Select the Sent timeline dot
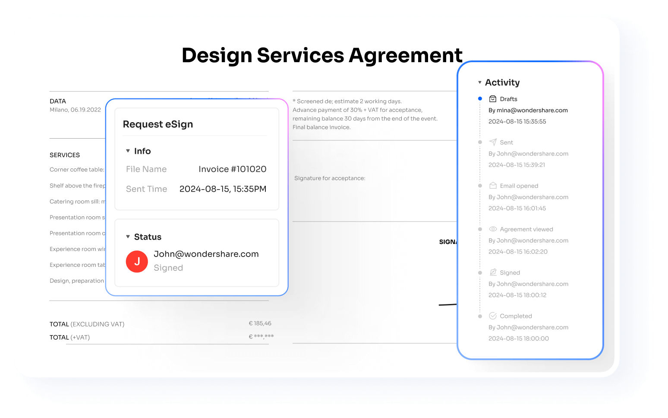Viewport: 668px width, 418px height. coord(480,142)
